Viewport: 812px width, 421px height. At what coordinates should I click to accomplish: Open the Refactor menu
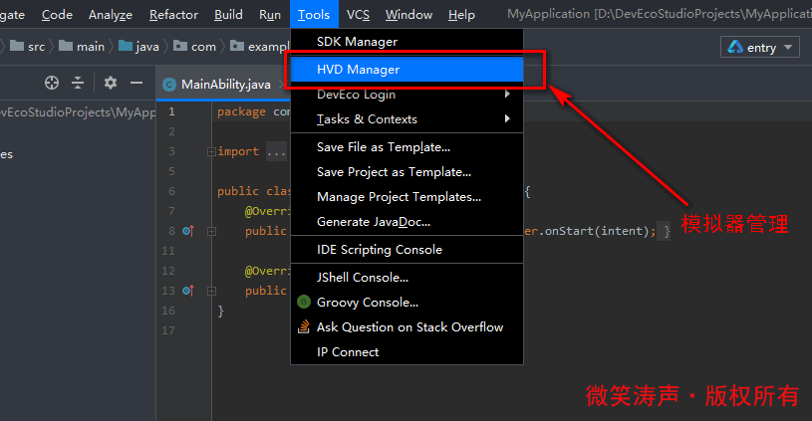click(173, 15)
